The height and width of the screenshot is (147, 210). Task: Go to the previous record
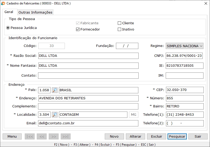(42, 137)
